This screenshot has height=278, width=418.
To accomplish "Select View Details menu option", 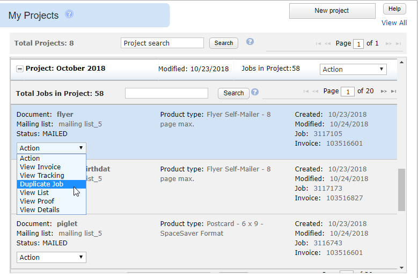I will 39,209.
